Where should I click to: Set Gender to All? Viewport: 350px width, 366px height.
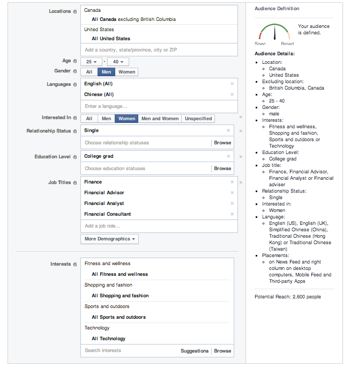click(89, 72)
